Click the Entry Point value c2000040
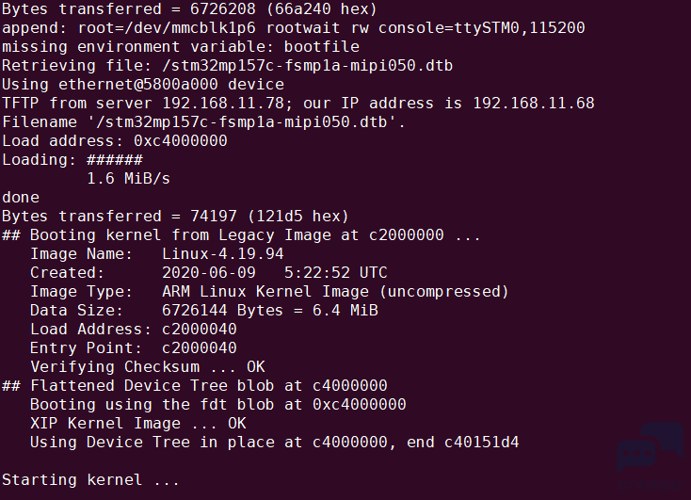691x500 pixels. click(x=200, y=348)
